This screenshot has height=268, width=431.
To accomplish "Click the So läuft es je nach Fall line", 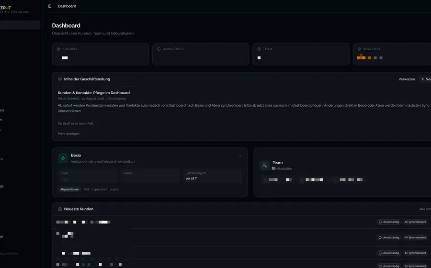I will [76, 123].
